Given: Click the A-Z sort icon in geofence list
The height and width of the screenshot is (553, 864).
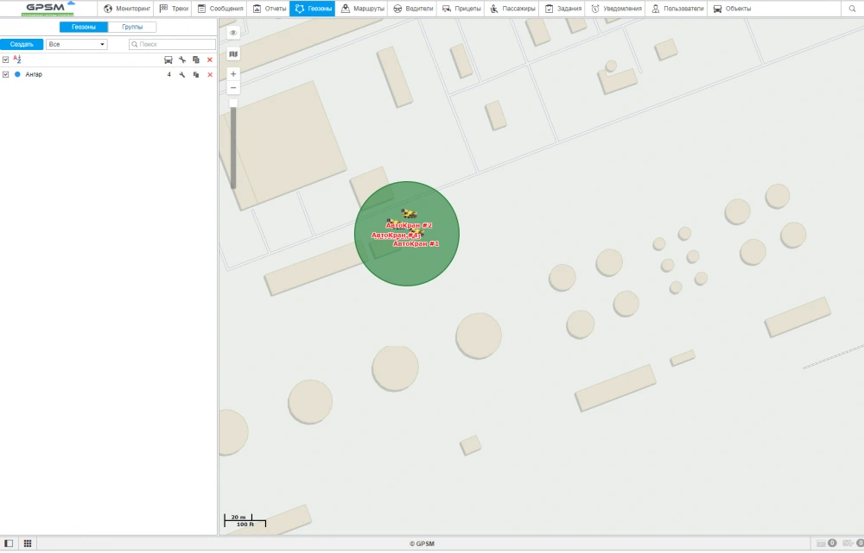Looking at the screenshot, I should click(x=17, y=60).
